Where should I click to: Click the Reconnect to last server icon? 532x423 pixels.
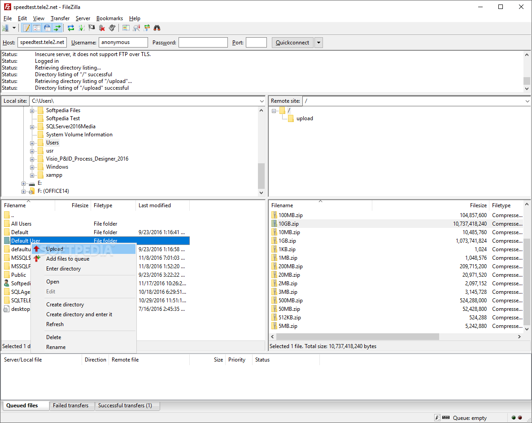pos(112,28)
